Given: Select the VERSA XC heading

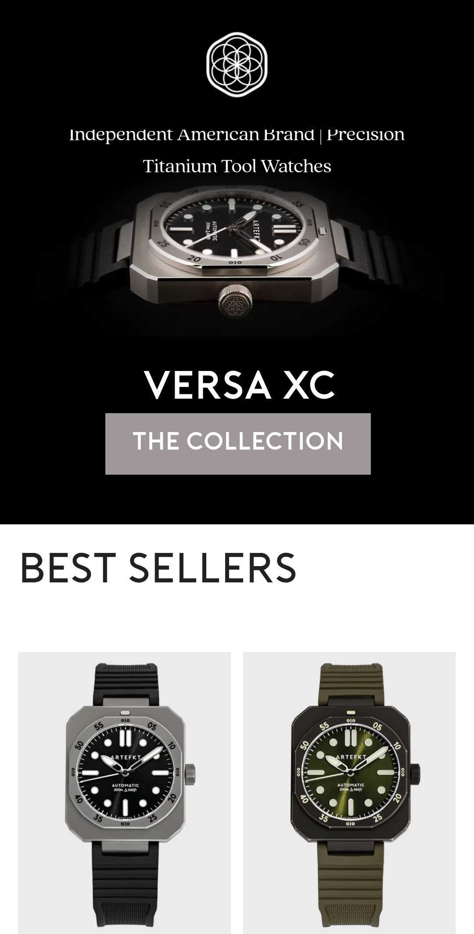Looking at the screenshot, I should coord(239,385).
